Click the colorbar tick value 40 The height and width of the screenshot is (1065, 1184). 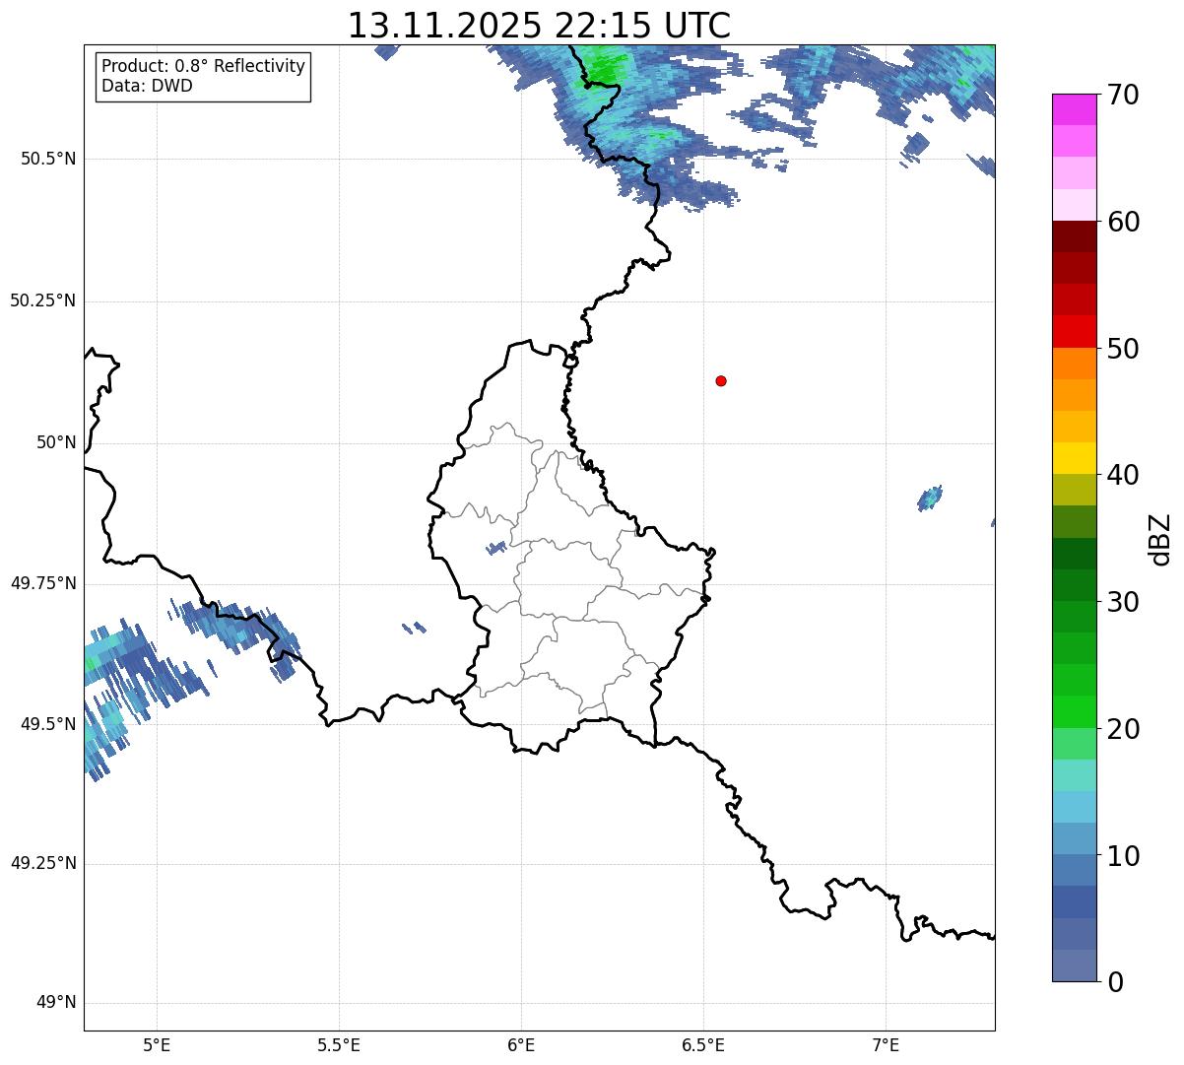pyautogui.click(x=1123, y=475)
